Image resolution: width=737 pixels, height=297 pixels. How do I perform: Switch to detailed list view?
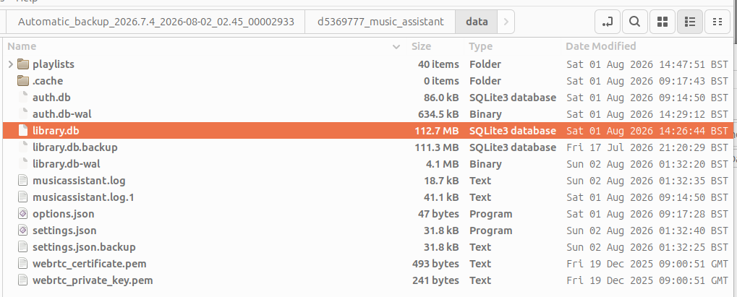coord(689,22)
